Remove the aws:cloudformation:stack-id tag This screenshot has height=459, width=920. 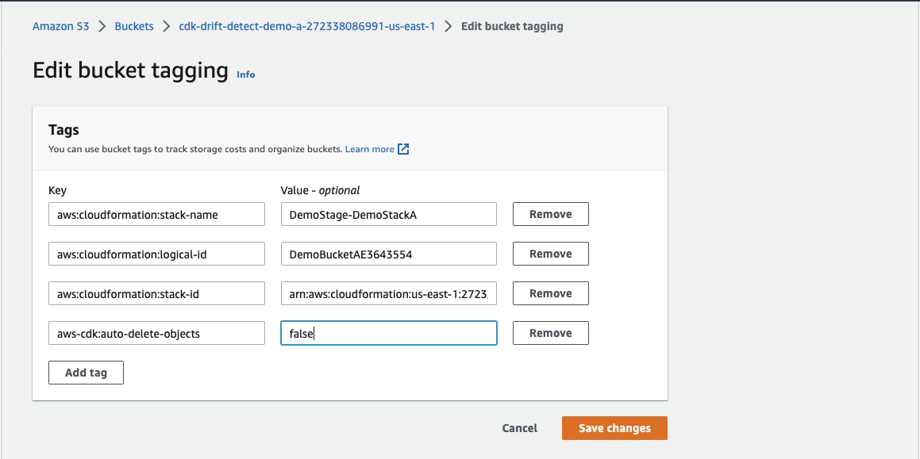[x=550, y=293]
